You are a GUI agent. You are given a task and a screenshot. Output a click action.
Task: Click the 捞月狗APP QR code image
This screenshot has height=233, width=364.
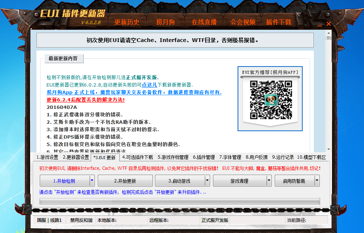coord(270,99)
